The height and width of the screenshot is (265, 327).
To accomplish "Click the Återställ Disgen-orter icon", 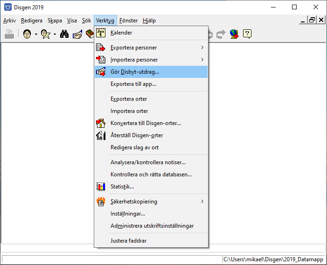I will [x=101, y=135].
